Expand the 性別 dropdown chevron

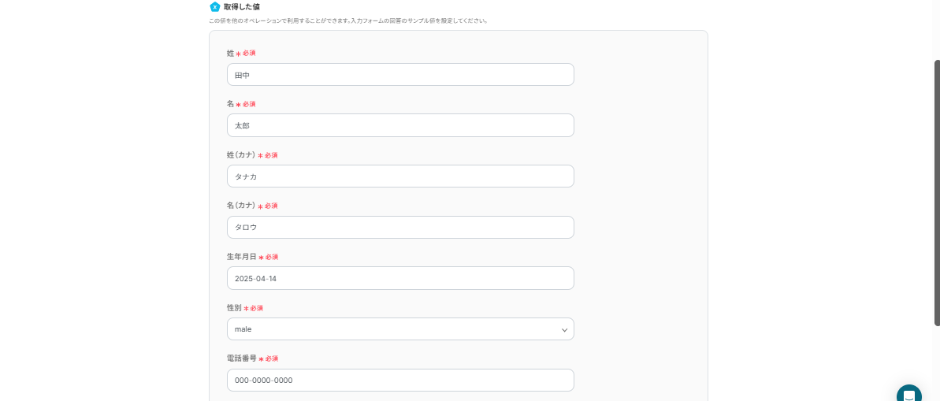tap(564, 329)
